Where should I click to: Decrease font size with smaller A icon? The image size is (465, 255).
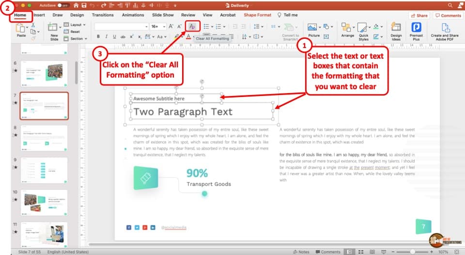coord(179,26)
